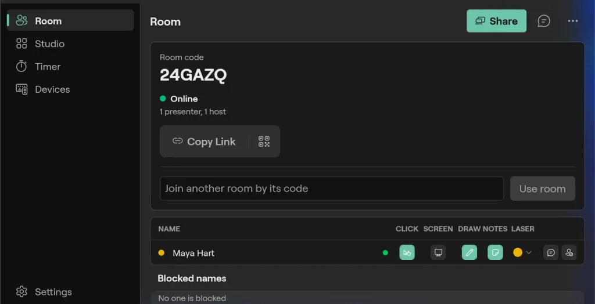The width and height of the screenshot is (595, 304).
Task: Open the chat bubble icon in header
Action: click(544, 21)
